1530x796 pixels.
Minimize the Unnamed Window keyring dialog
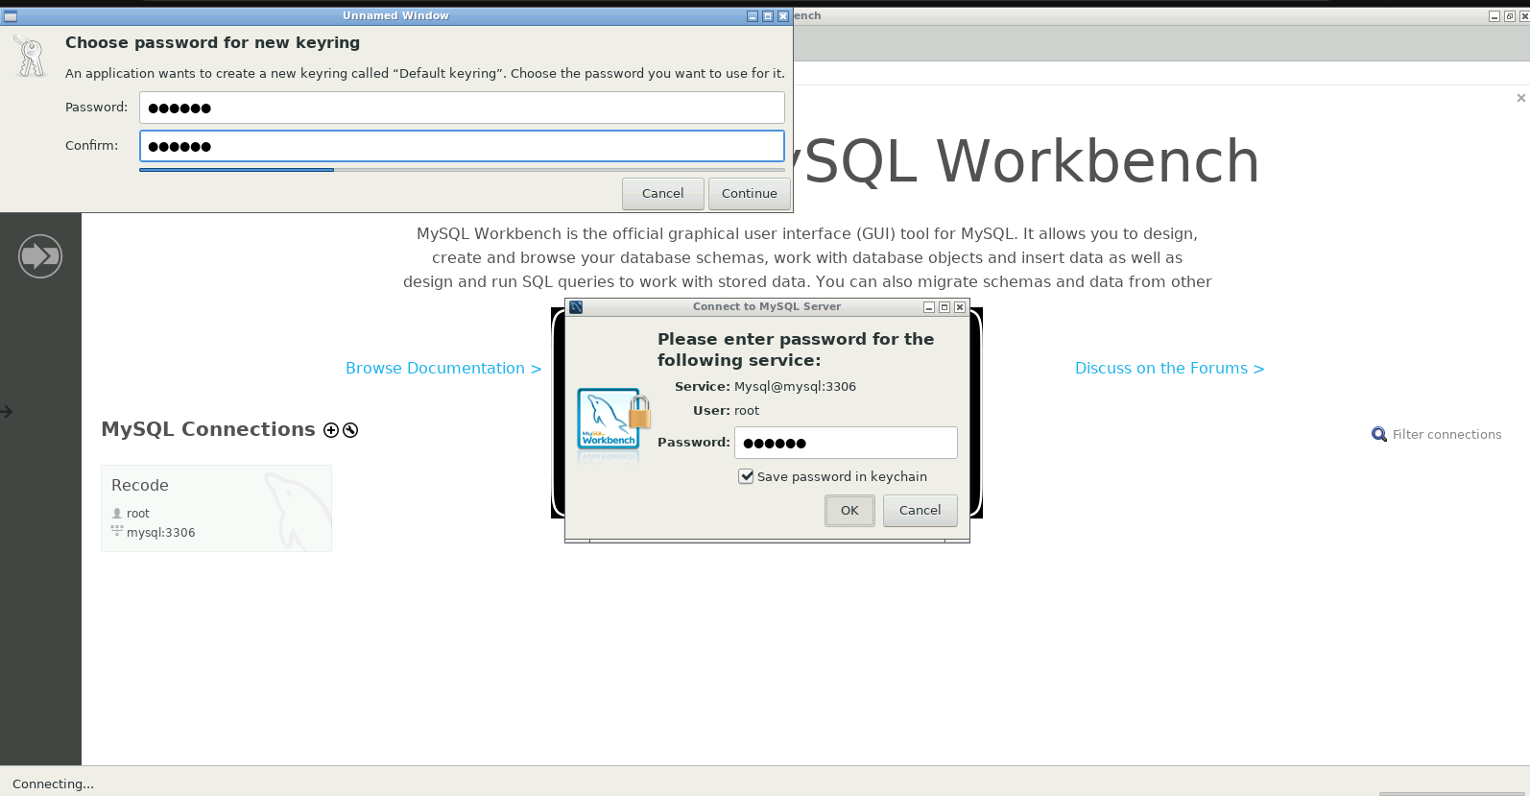coord(753,16)
